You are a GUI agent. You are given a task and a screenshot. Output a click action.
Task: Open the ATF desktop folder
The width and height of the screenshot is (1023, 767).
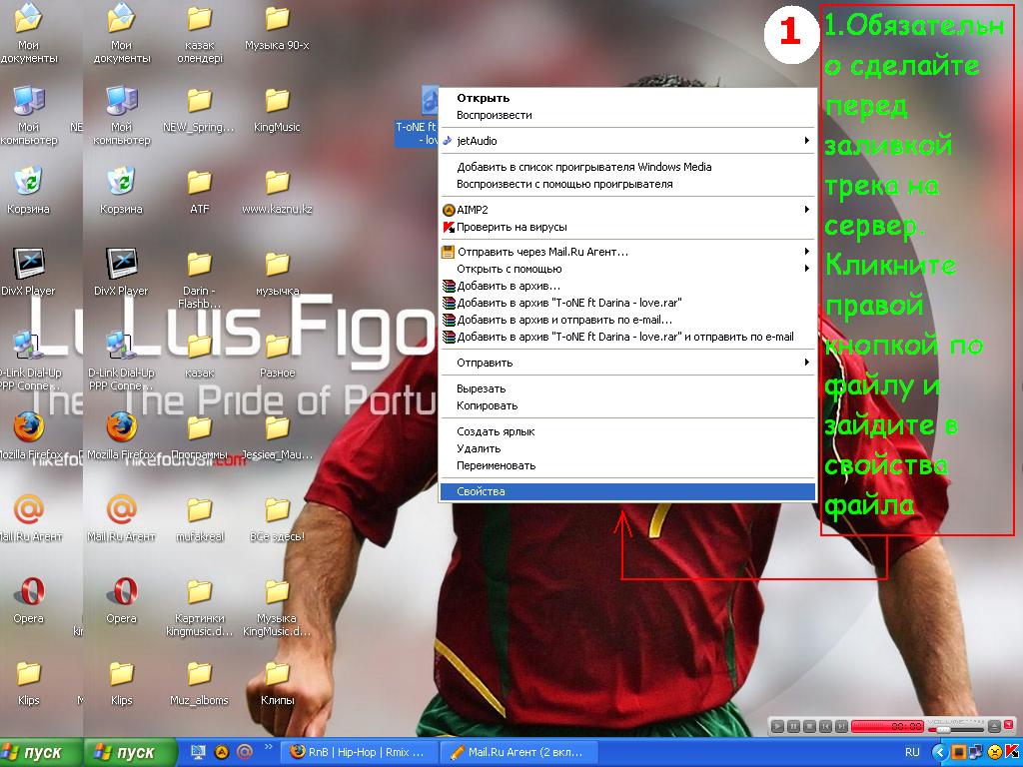click(x=200, y=183)
